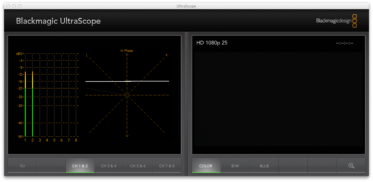Select the CH 1 & 2 audio pair
The image size is (373, 182).
[80, 166]
